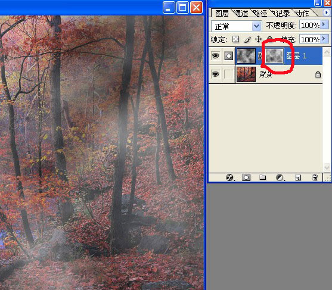
Task: Open the 正常 blend mode dropdown
Action: point(237,26)
